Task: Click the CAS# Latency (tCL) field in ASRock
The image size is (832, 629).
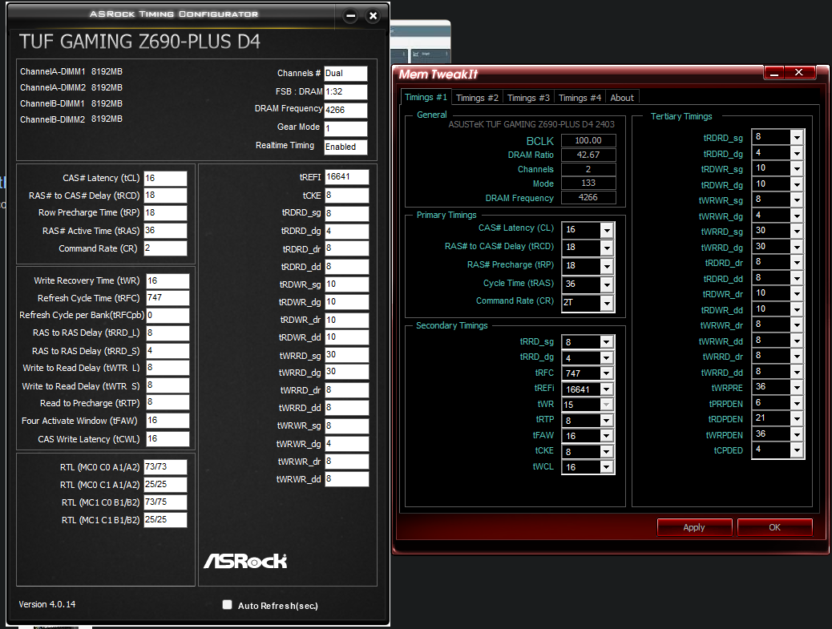Action: (166, 178)
